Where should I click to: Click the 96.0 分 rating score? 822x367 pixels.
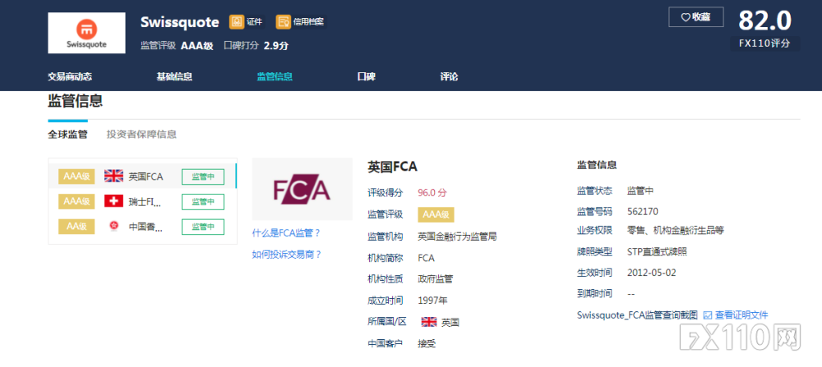[432, 193]
